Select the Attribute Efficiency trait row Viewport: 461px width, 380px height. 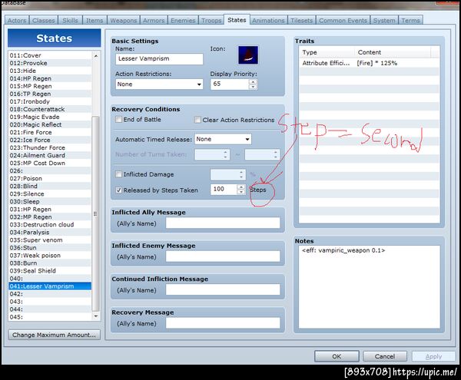click(x=370, y=63)
